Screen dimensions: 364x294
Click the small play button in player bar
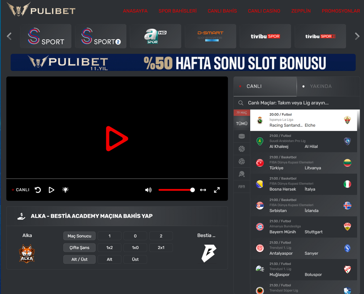[51, 190]
